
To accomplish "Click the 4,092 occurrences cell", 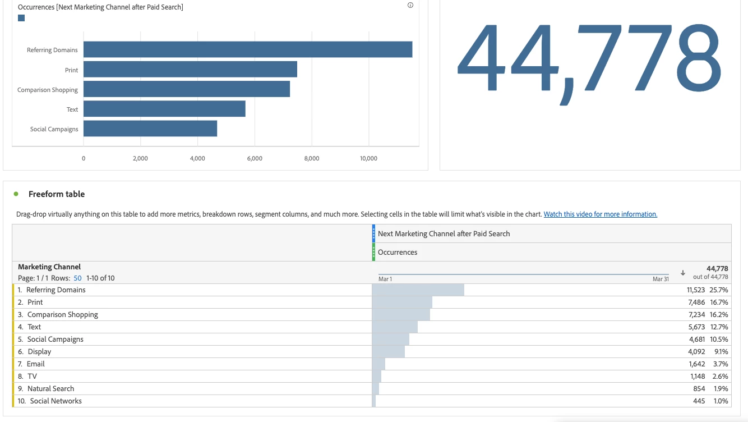I will (552, 352).
